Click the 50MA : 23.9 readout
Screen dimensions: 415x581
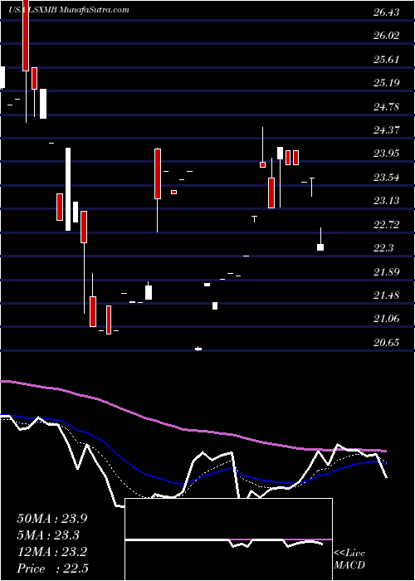[51, 519]
